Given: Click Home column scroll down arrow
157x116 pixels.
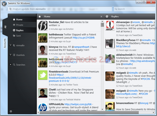Looking at the screenshot, I should 102,109.
